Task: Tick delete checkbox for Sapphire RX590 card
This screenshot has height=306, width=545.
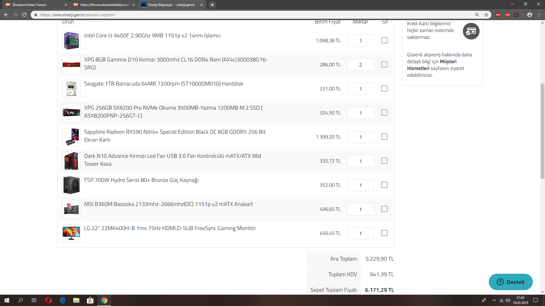Action: click(384, 137)
